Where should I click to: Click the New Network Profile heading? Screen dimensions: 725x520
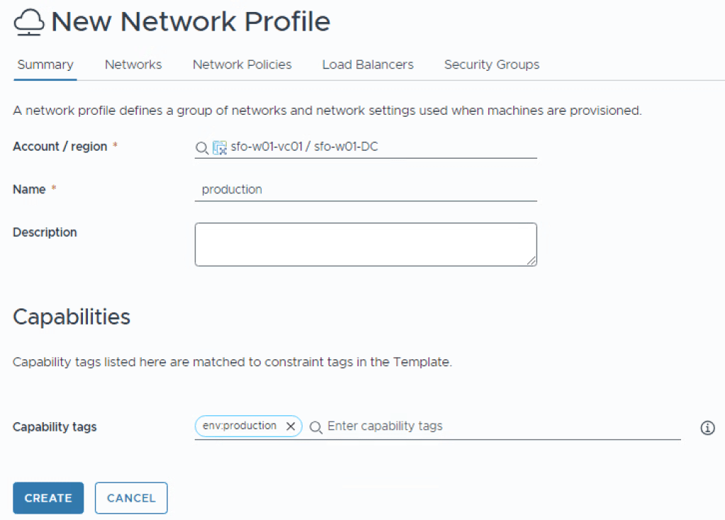click(x=191, y=23)
